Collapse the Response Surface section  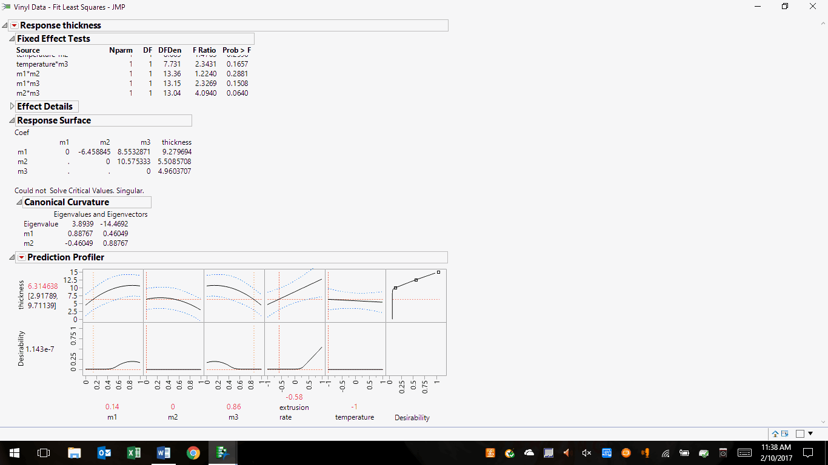[13, 120]
